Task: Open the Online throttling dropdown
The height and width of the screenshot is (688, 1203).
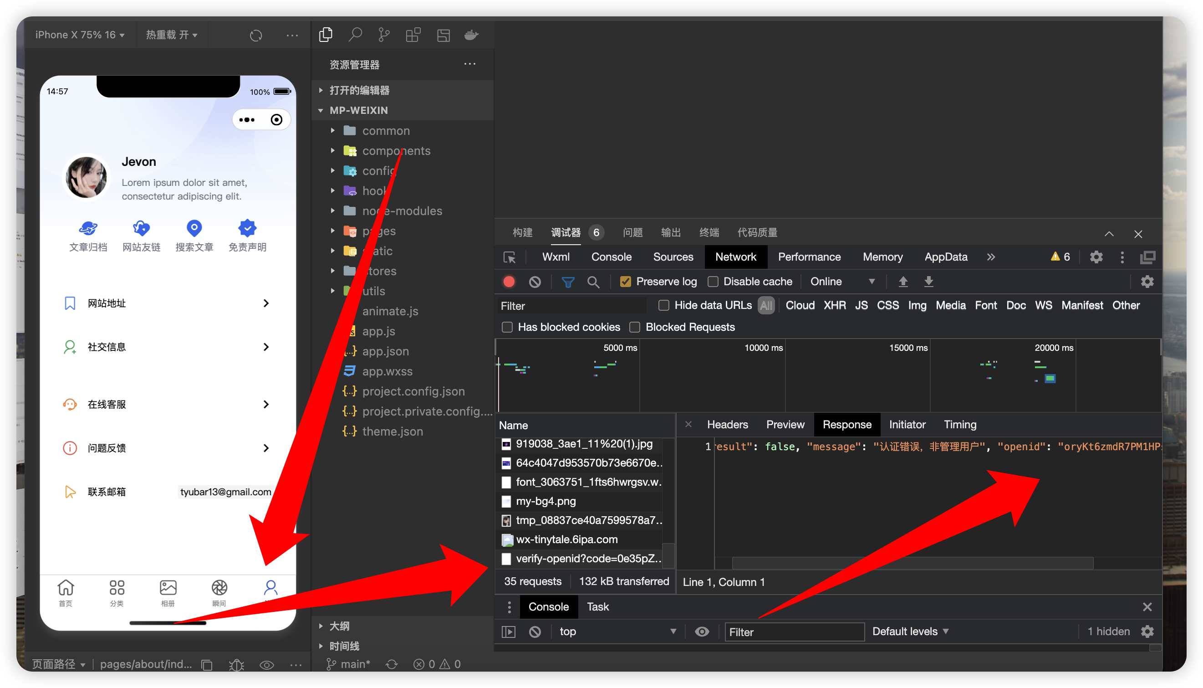Action: tap(843, 282)
